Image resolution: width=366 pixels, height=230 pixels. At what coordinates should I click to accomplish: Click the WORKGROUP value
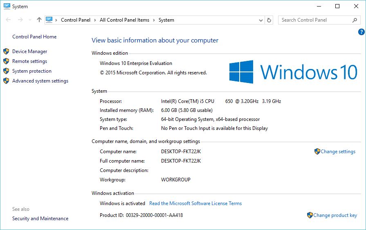(176, 180)
